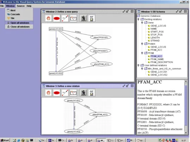Image resolution: width=190 pixels, height=142 pixels.
Task: Choose the red ellipse node tool in Window 3
Action: pyautogui.click(x=56, y=93)
